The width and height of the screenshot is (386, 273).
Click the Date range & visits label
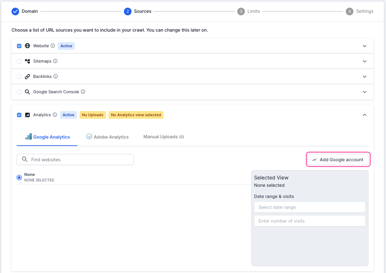pyautogui.click(x=274, y=196)
